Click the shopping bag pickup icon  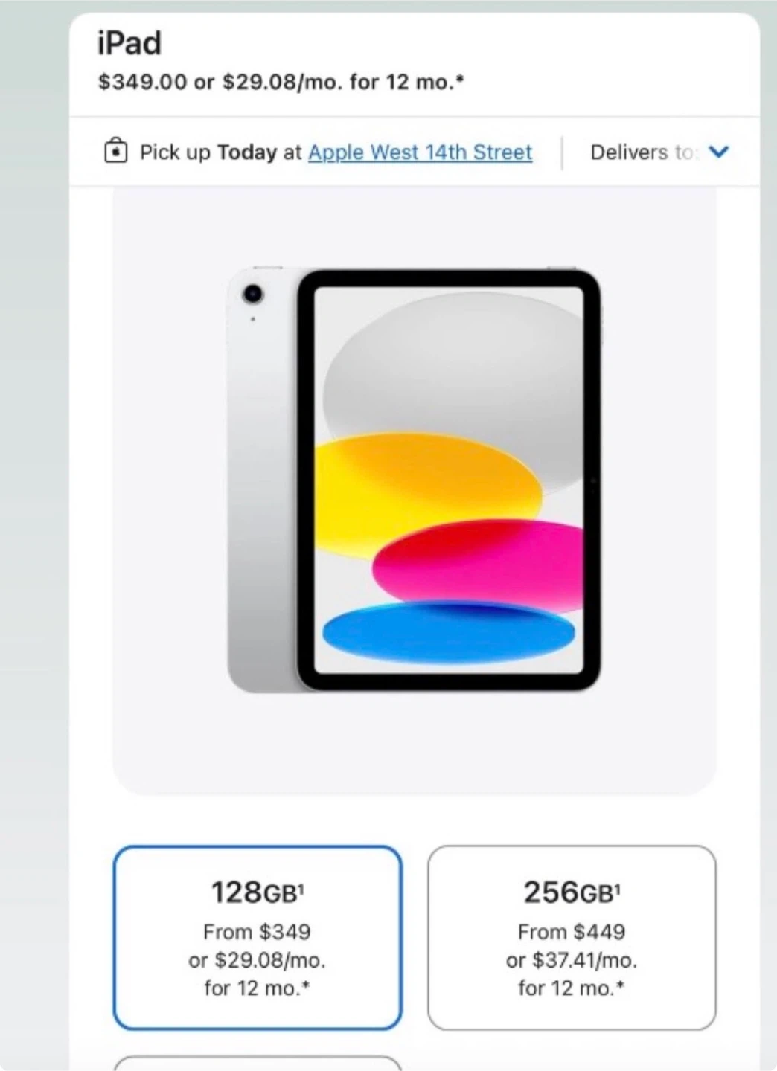pos(115,151)
